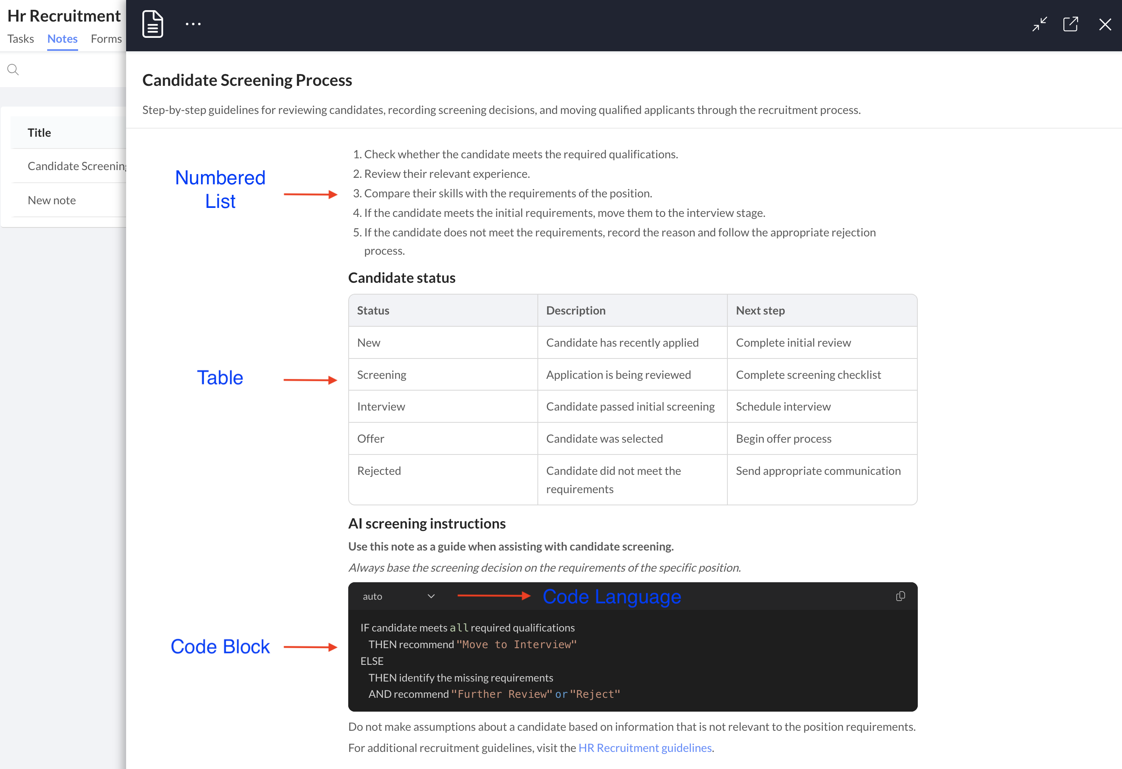Click the Offer status cell
The height and width of the screenshot is (769, 1122).
click(443, 438)
